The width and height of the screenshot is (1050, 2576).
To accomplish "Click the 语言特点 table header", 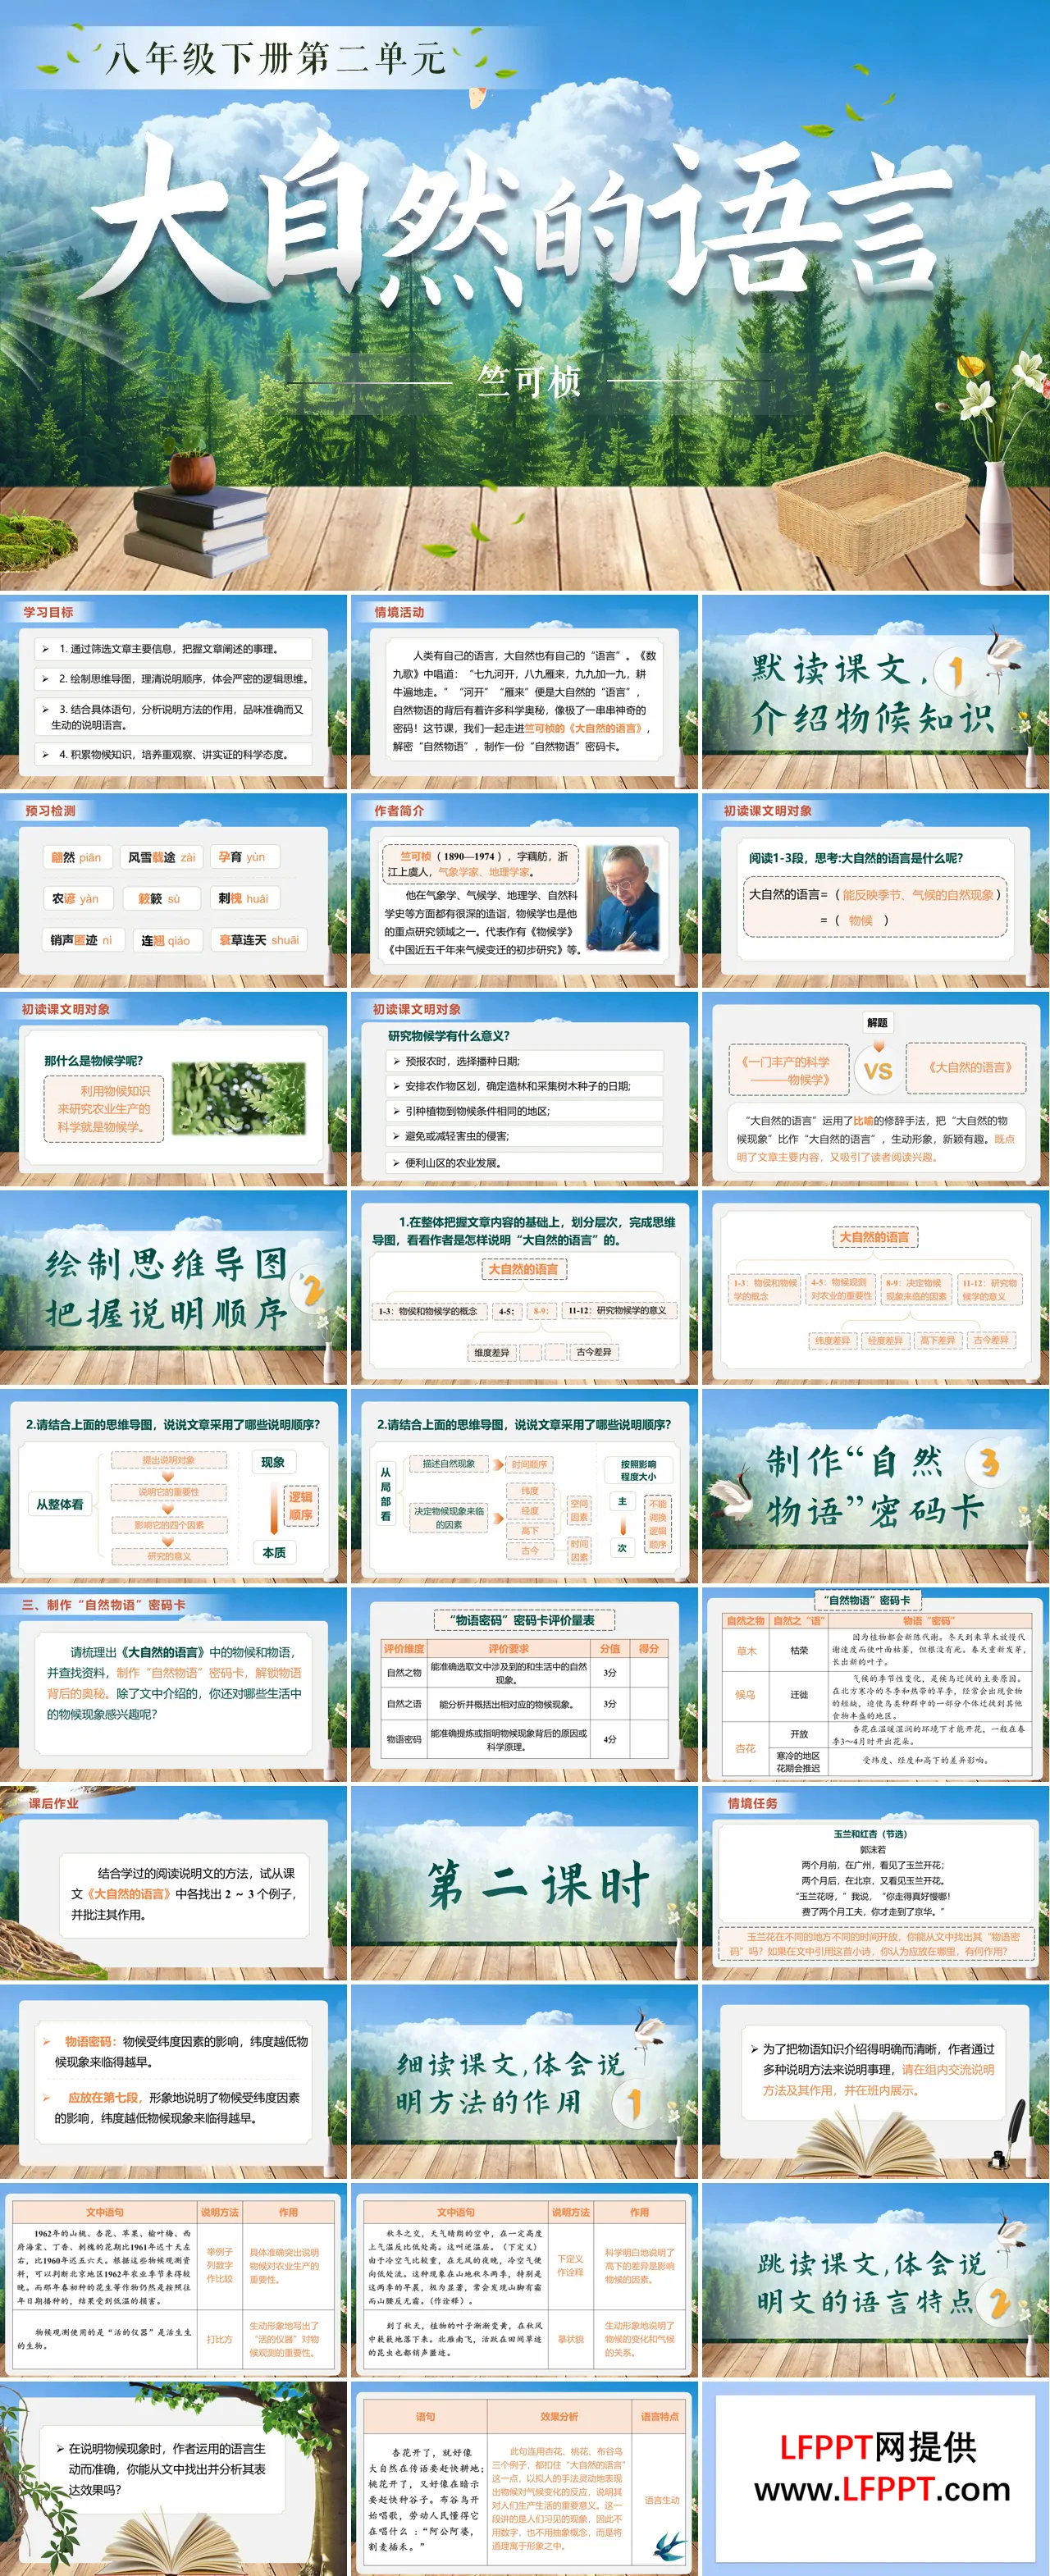I will [660, 2416].
